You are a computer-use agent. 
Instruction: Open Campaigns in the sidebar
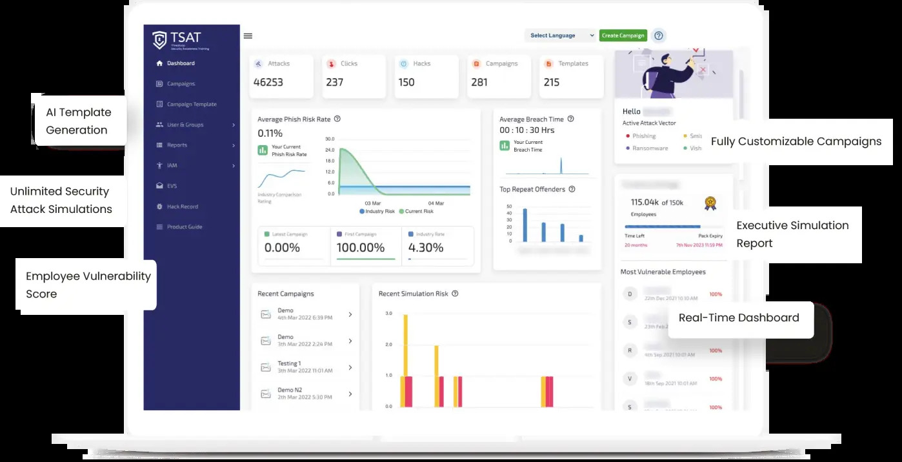181,84
